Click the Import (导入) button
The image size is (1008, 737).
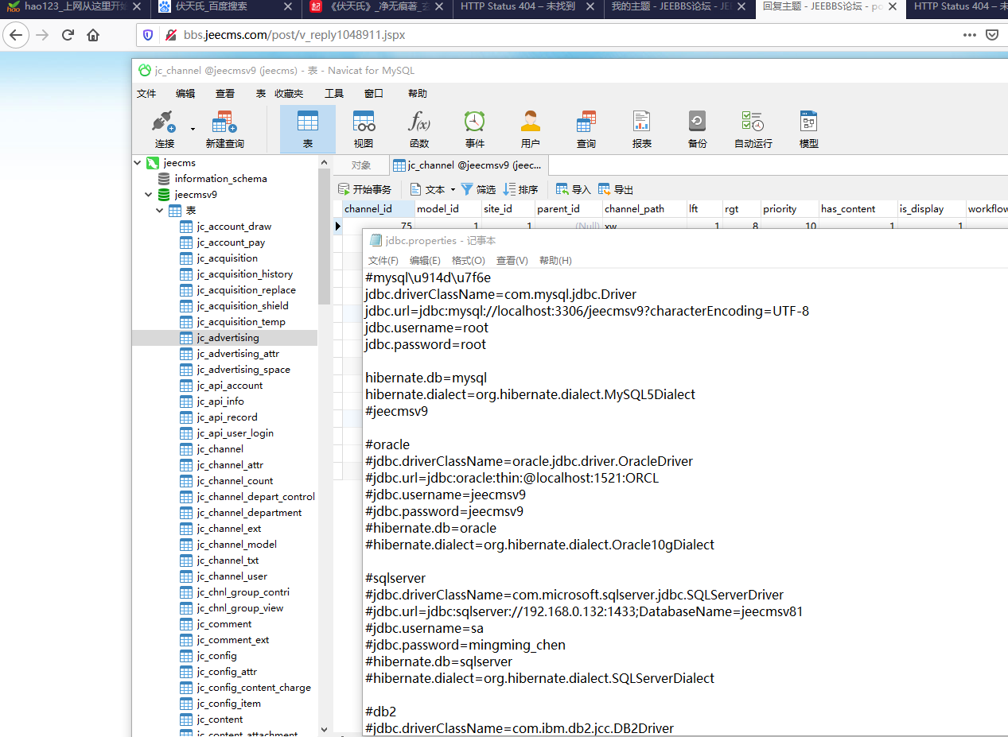(x=574, y=189)
